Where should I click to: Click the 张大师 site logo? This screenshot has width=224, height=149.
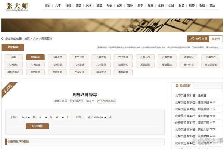click(17, 7)
